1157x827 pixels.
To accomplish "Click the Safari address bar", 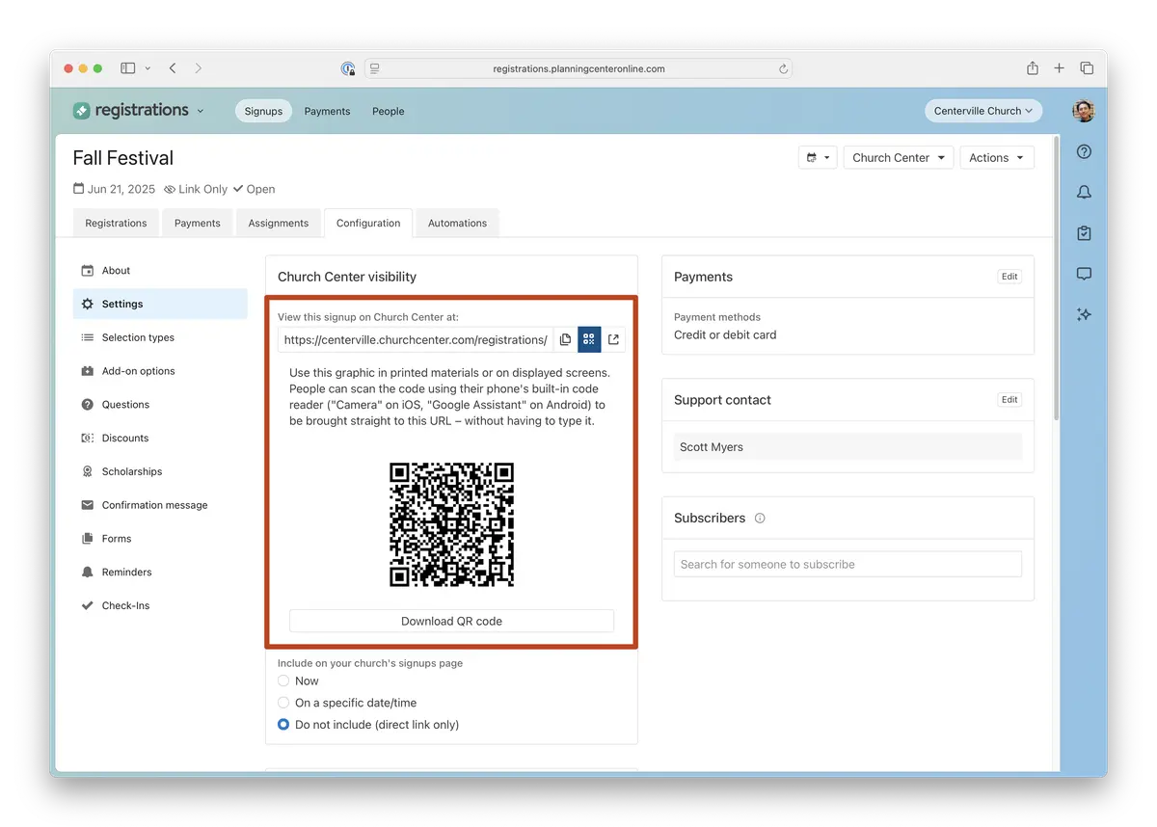I will tap(578, 69).
